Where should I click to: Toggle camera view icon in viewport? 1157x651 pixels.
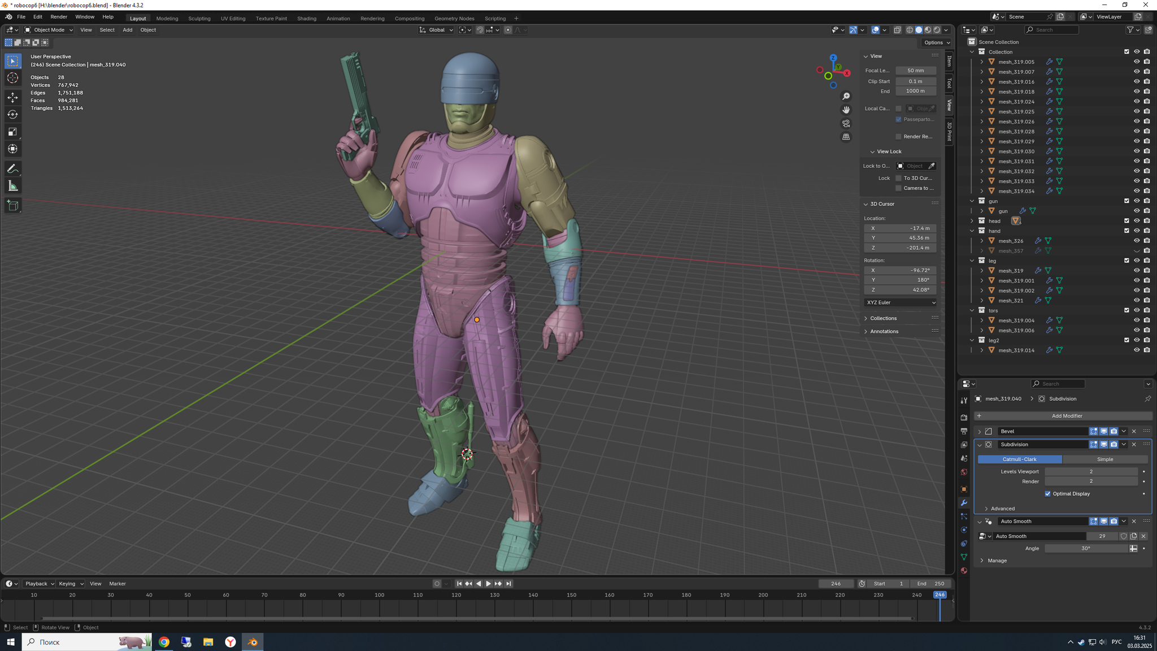846,123
